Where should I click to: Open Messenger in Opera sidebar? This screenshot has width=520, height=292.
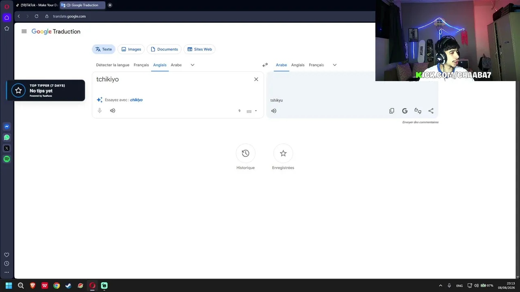[6, 127]
